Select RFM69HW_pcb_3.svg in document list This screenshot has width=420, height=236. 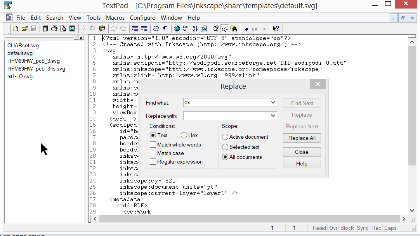click(x=33, y=61)
